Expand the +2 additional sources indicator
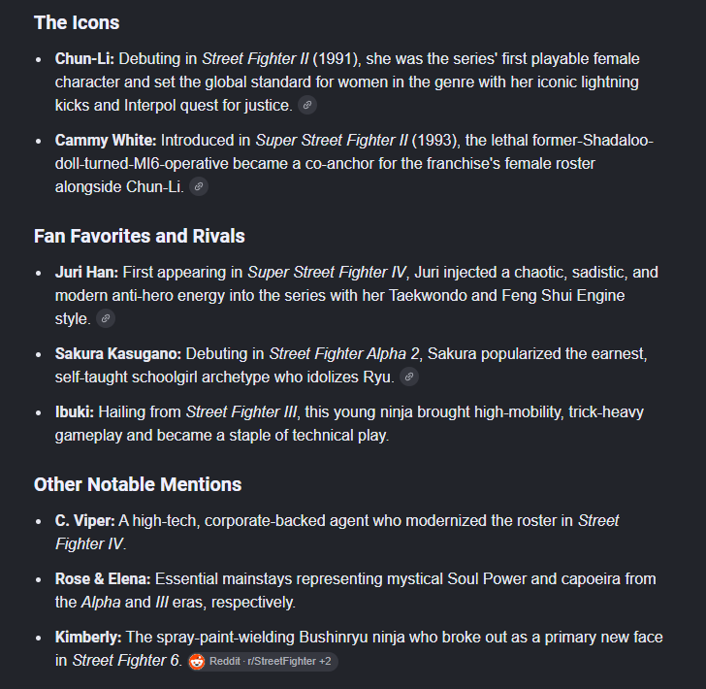Viewport: 706px width, 689px height. click(x=325, y=661)
